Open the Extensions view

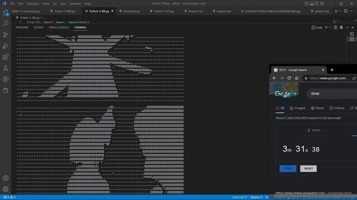point(6,57)
